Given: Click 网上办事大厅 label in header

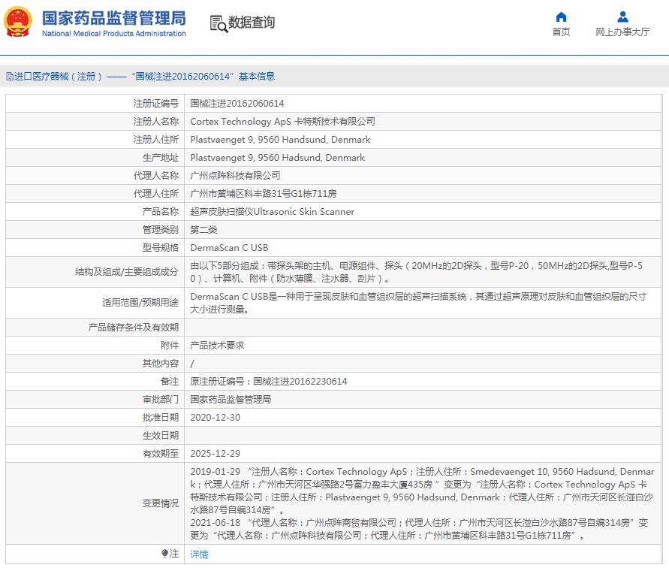Looking at the screenshot, I should tap(622, 32).
